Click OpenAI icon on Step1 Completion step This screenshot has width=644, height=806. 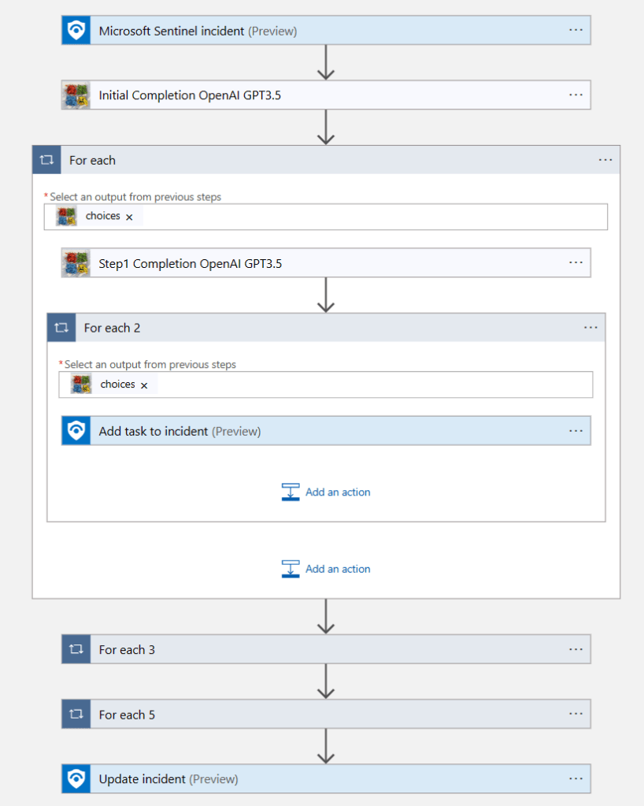76,264
